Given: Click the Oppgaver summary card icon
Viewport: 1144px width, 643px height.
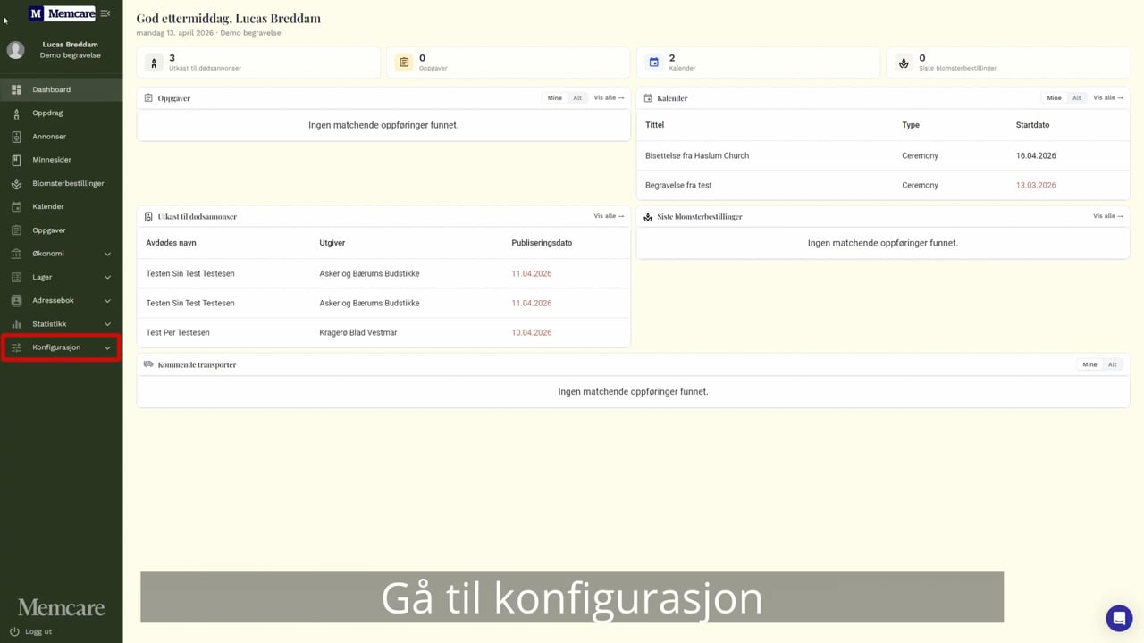Looking at the screenshot, I should (x=404, y=63).
